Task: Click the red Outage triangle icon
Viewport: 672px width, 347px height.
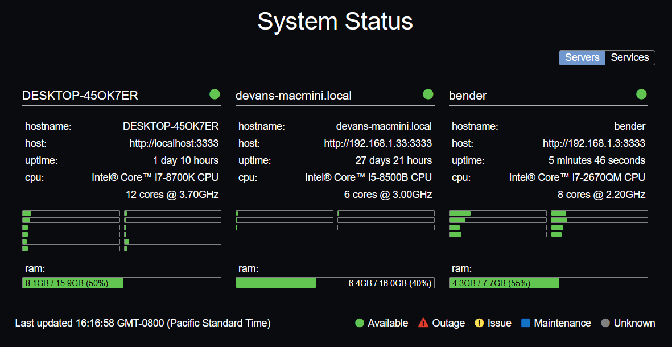Action: click(x=423, y=323)
